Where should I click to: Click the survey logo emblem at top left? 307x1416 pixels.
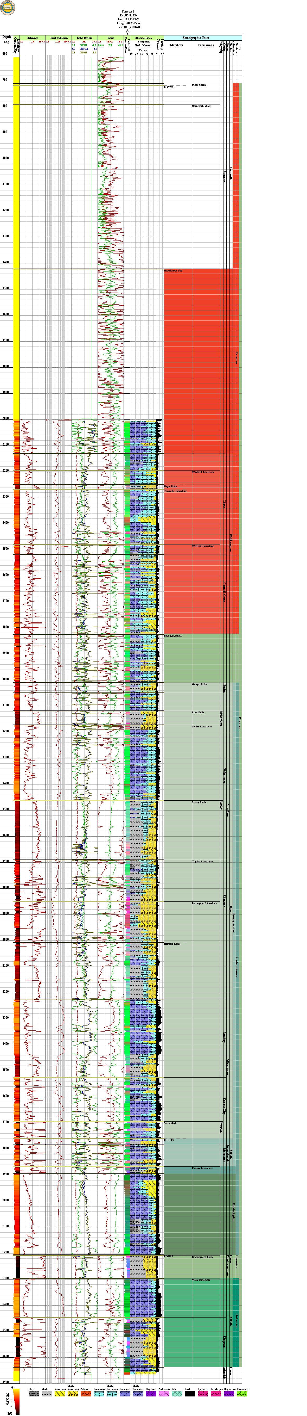click(8, 8)
